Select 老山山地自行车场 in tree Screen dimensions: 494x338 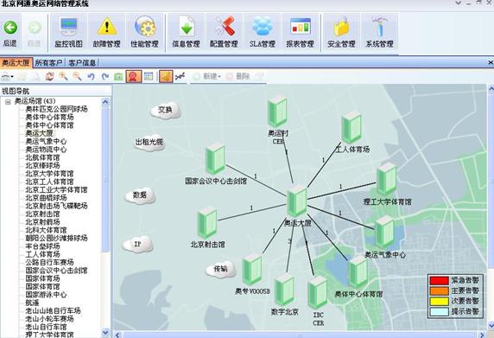click(53, 310)
